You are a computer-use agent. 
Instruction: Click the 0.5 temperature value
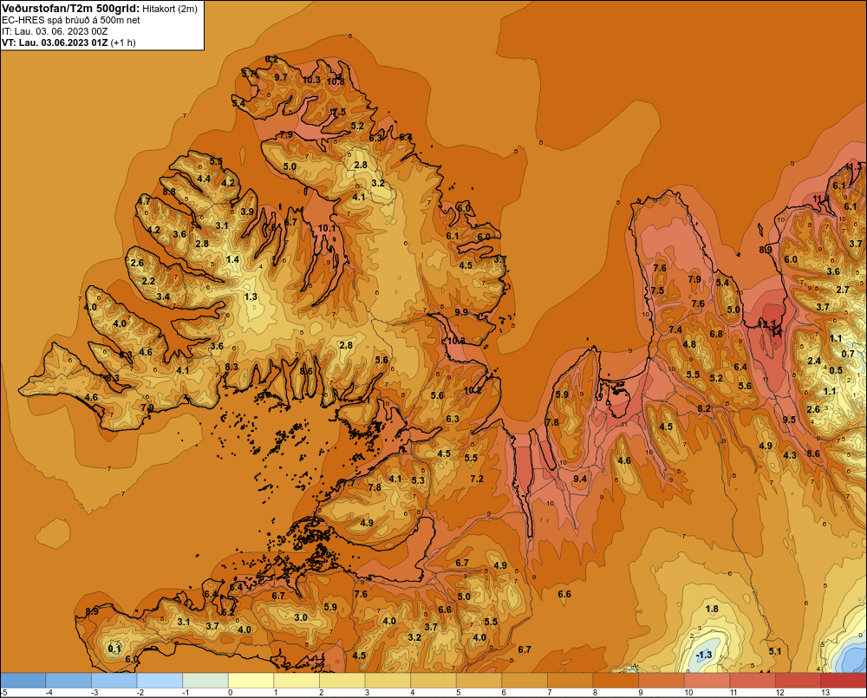tap(836, 370)
